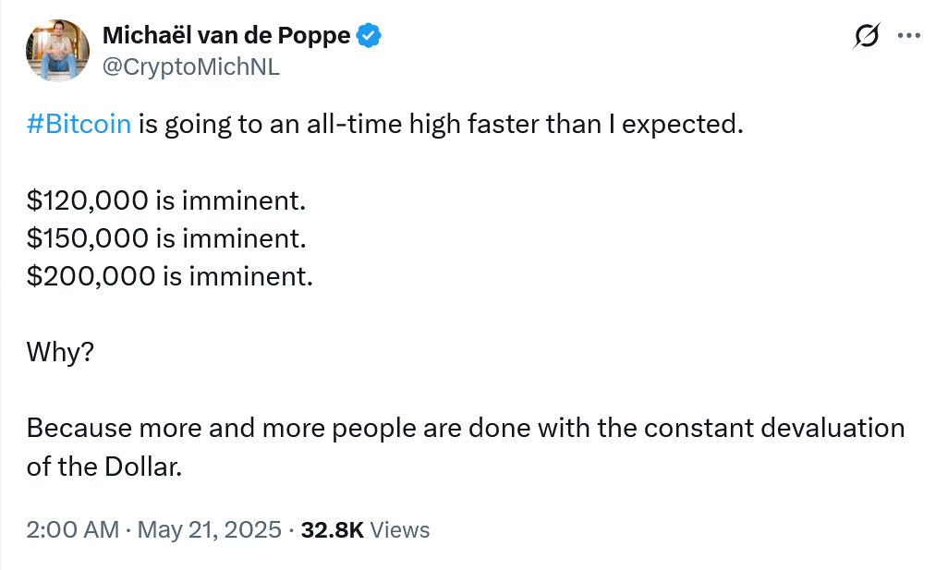Click the blue verified checkmark badge
The height and width of the screenshot is (570, 948).
click(368, 36)
